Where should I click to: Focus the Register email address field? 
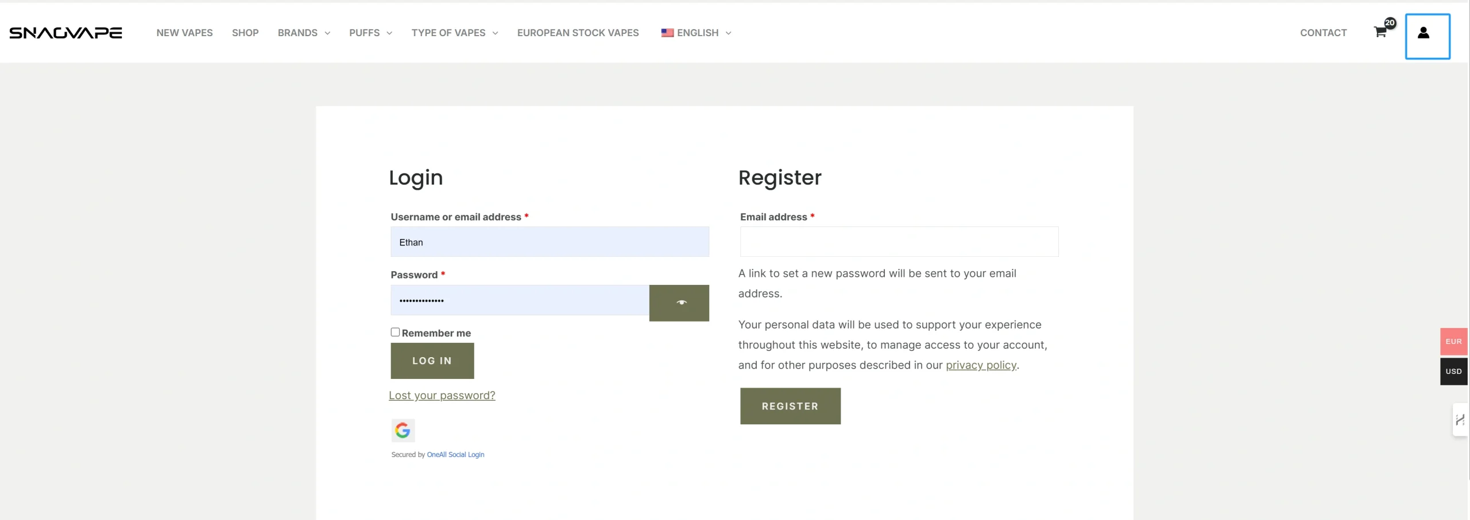pyautogui.click(x=899, y=242)
